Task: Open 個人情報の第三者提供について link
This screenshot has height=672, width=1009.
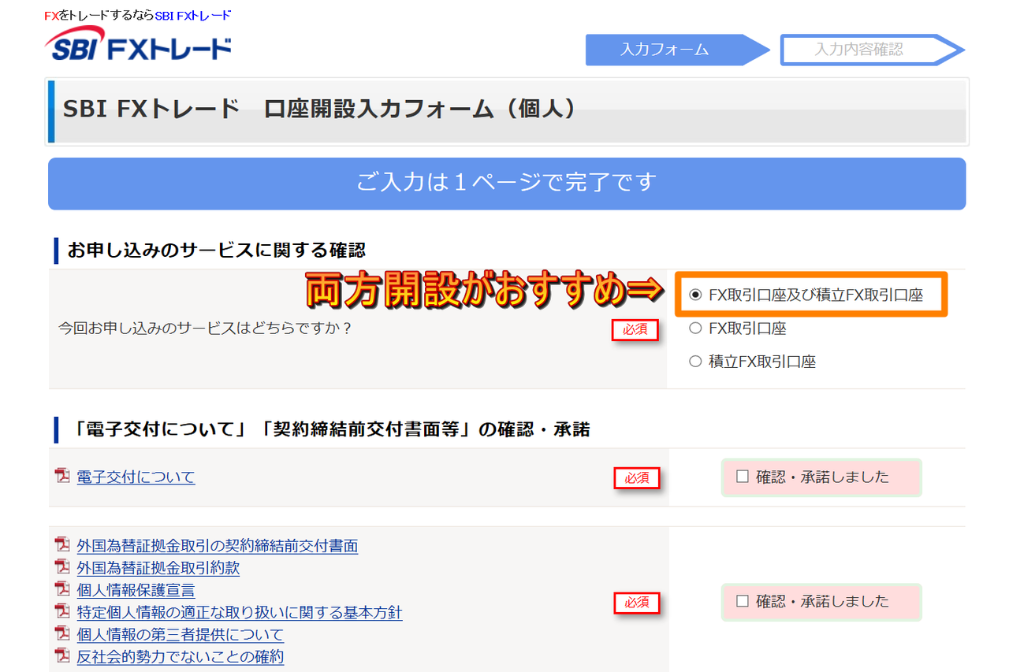Action: [181, 633]
